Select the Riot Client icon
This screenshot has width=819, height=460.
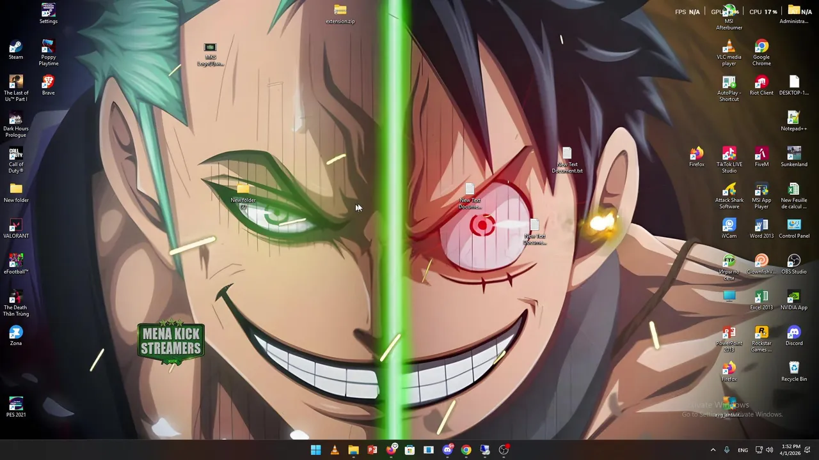click(761, 86)
